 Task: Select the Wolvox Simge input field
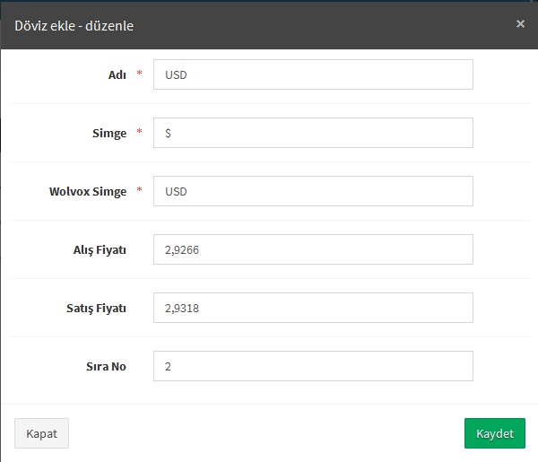313,191
